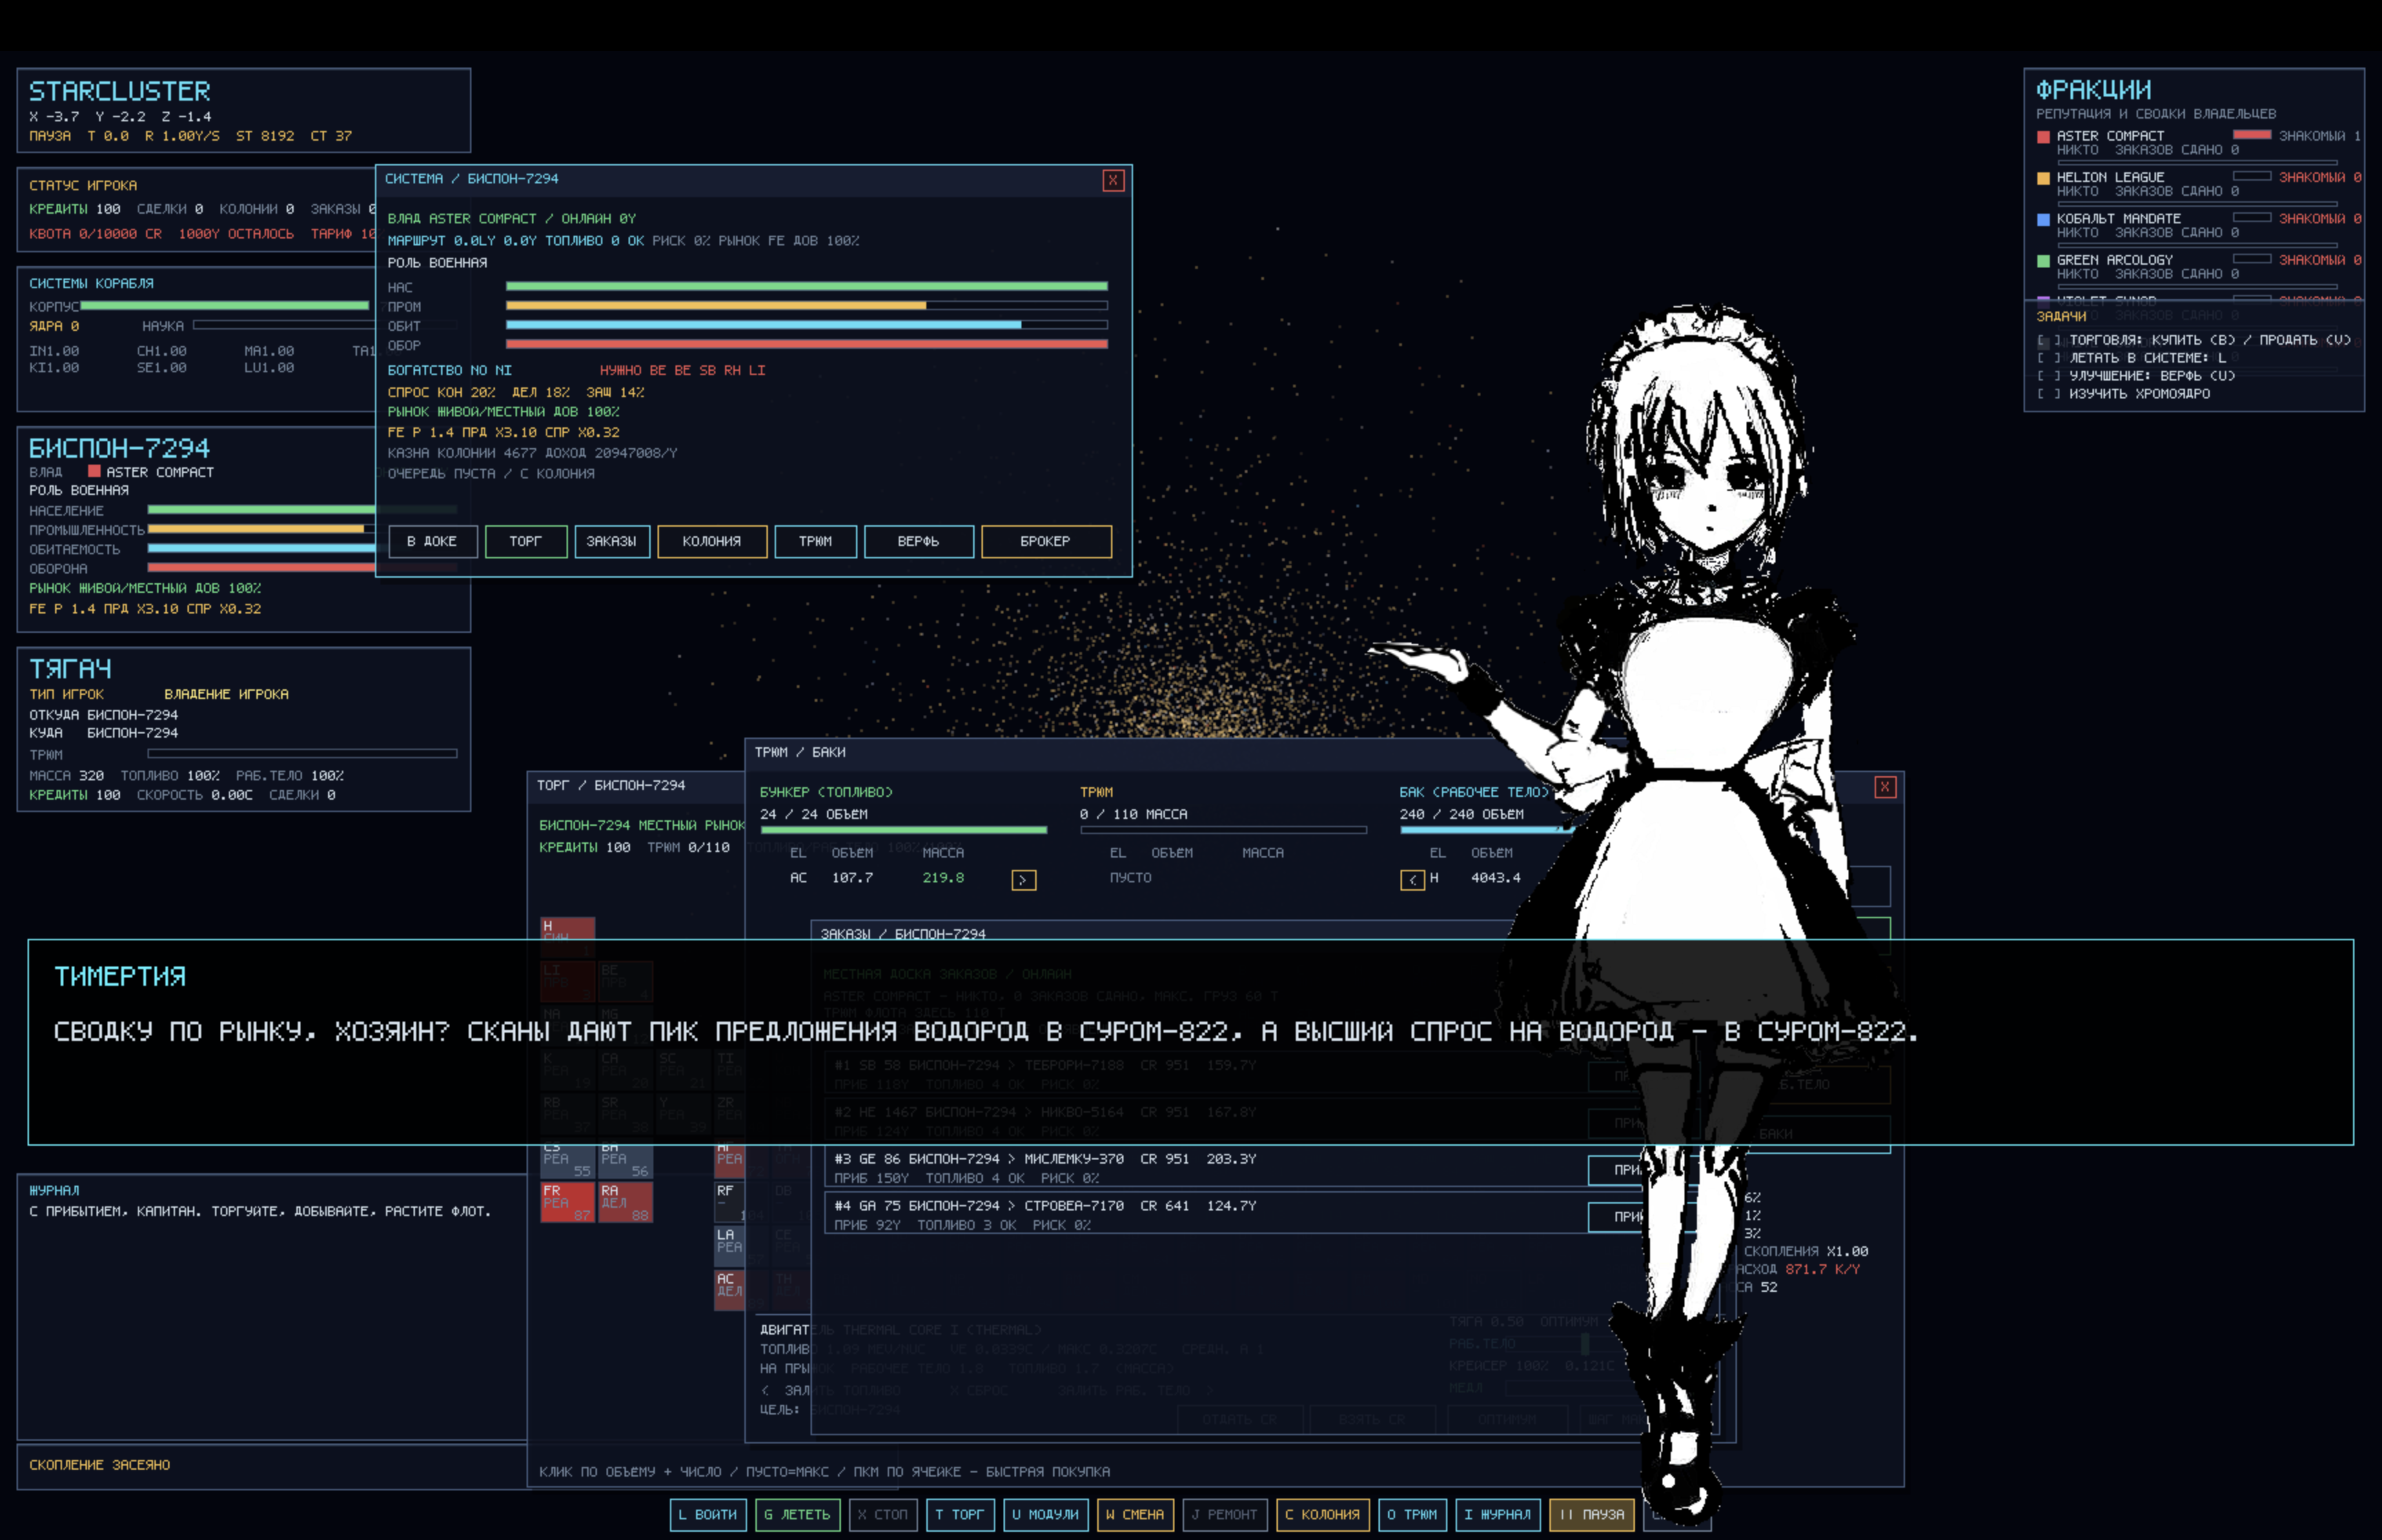The width and height of the screenshot is (2382, 1540).
Task: Toggle the Пауза button in the bottom bar
Action: [1592, 1515]
